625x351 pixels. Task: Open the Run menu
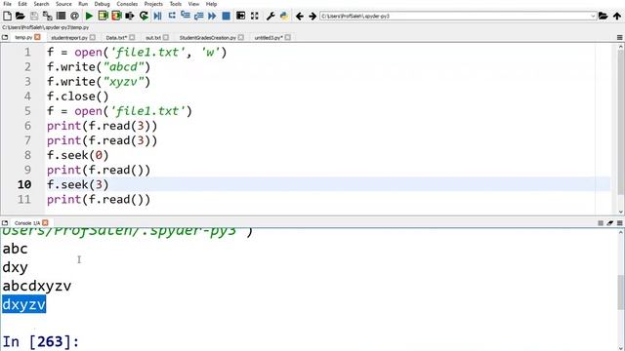[83, 4]
